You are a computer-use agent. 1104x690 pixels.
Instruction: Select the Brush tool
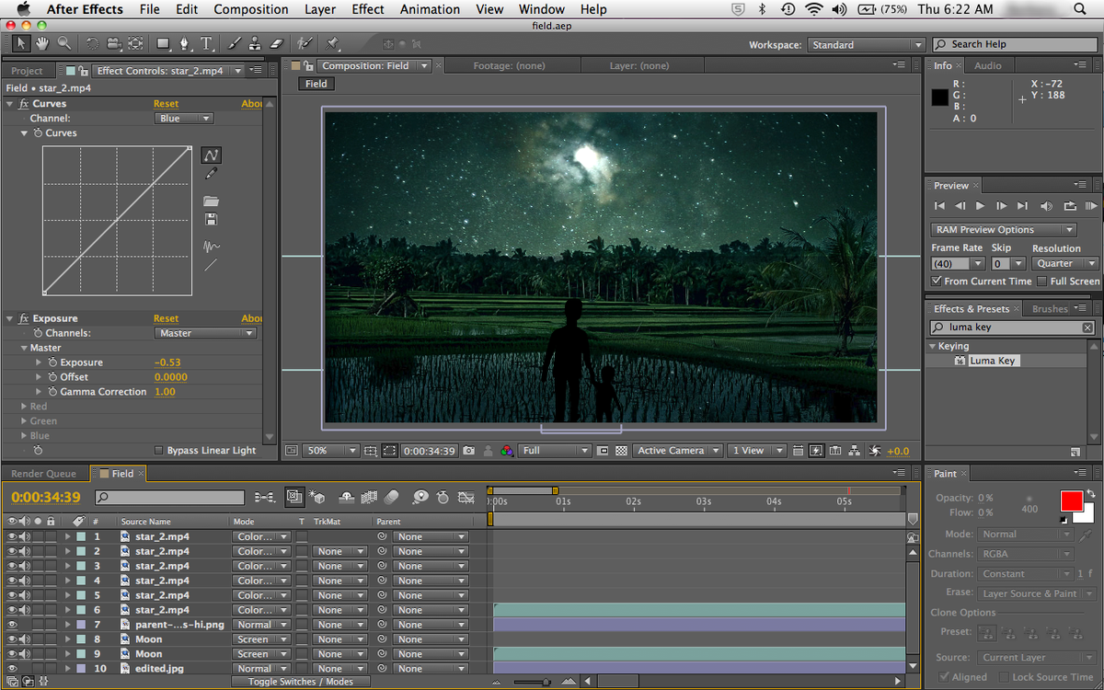click(x=235, y=43)
